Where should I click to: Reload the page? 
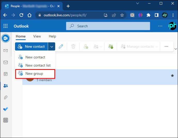pyautogui.click(x=21, y=15)
